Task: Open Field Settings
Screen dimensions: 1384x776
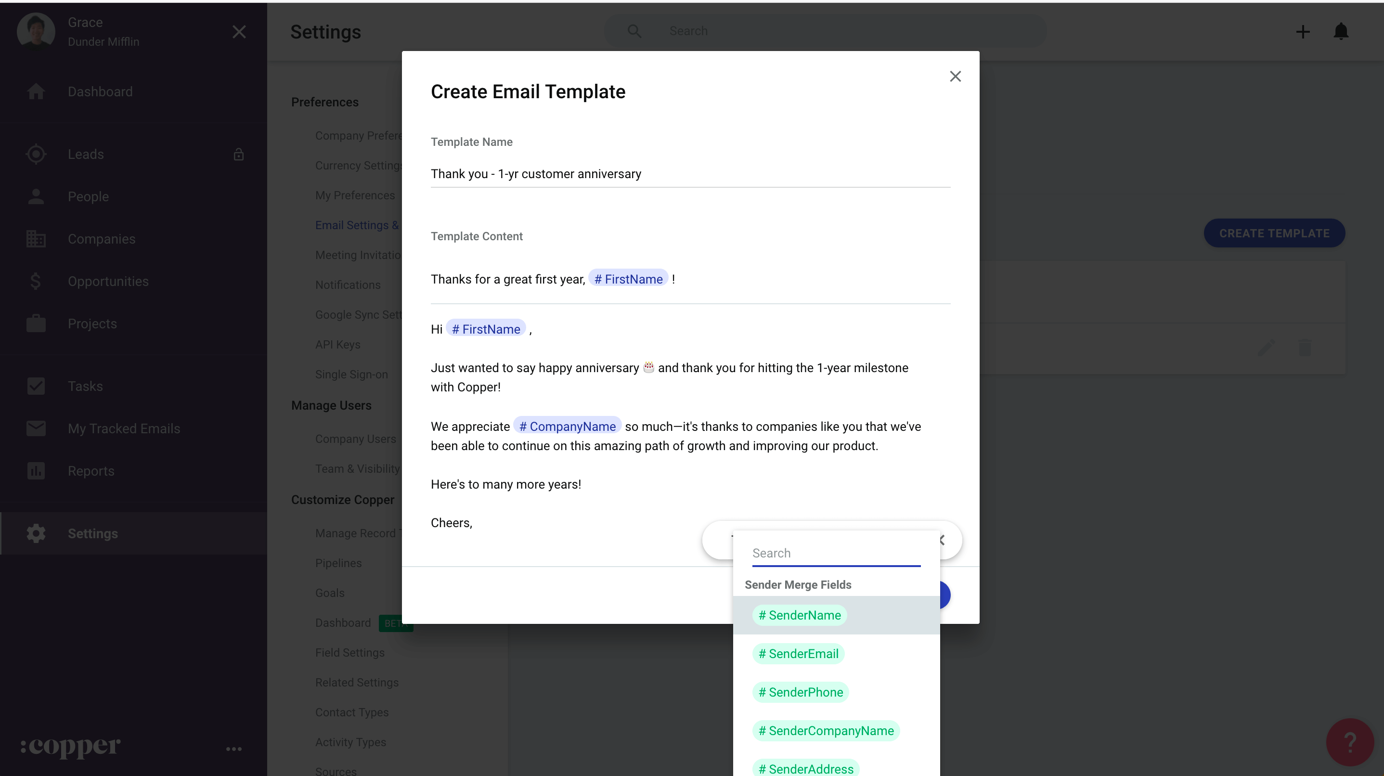Action: coord(350,652)
